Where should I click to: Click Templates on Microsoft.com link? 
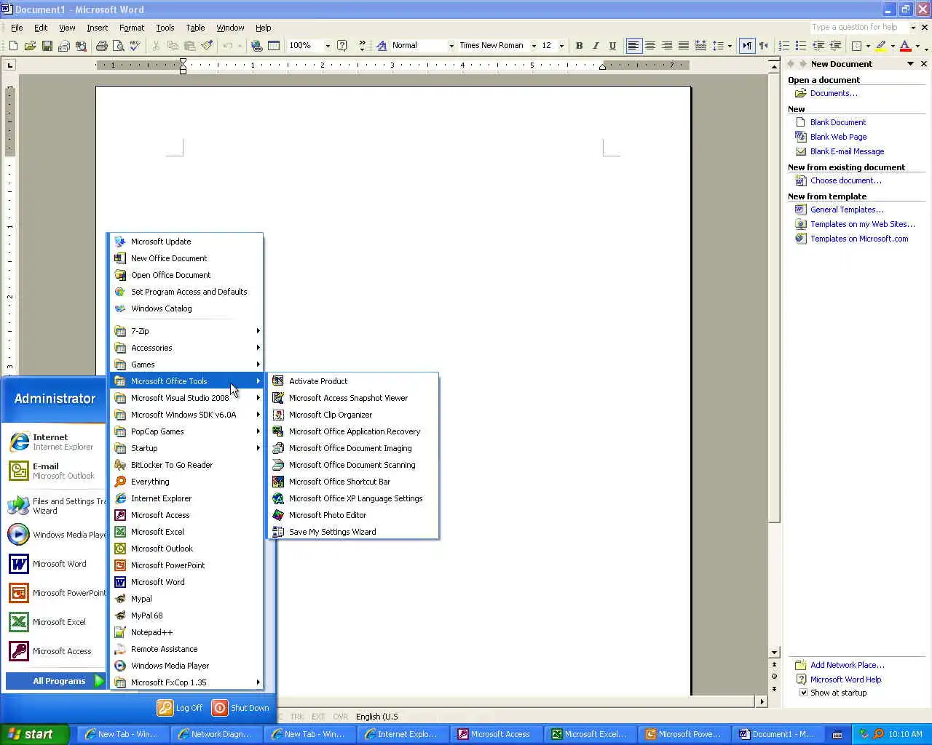859,239
